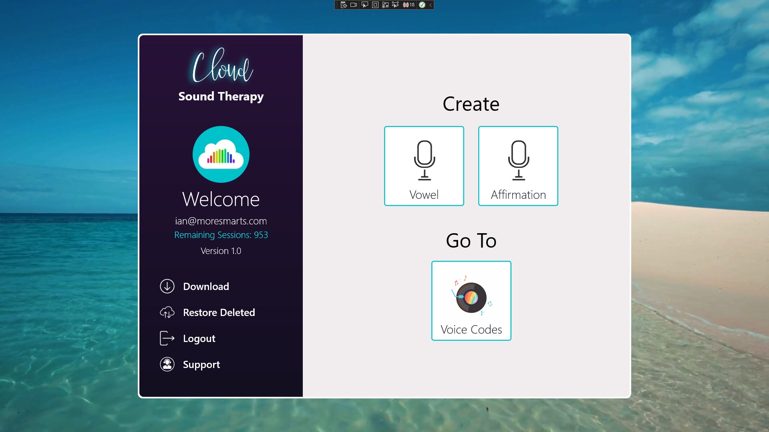Toggle Select Element in debug toolbar

coord(364,5)
